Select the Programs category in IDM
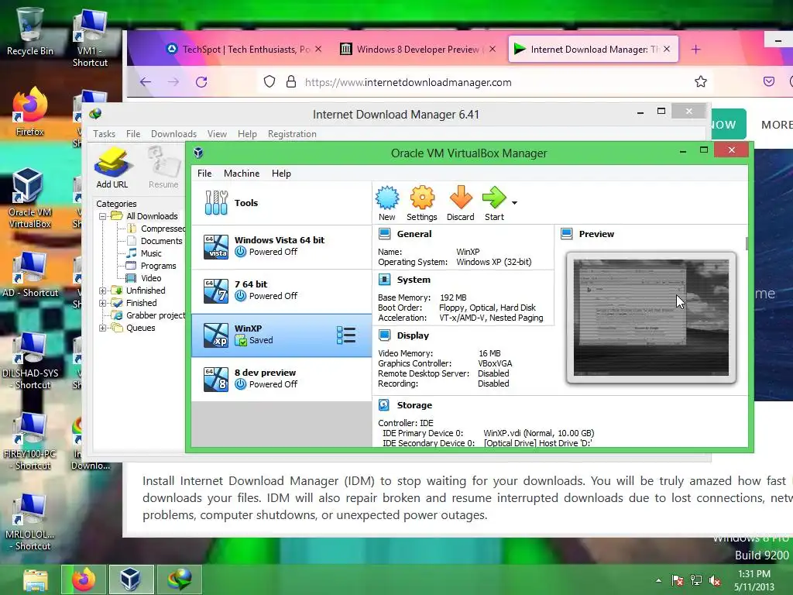Image resolution: width=793 pixels, height=595 pixels. [151, 266]
